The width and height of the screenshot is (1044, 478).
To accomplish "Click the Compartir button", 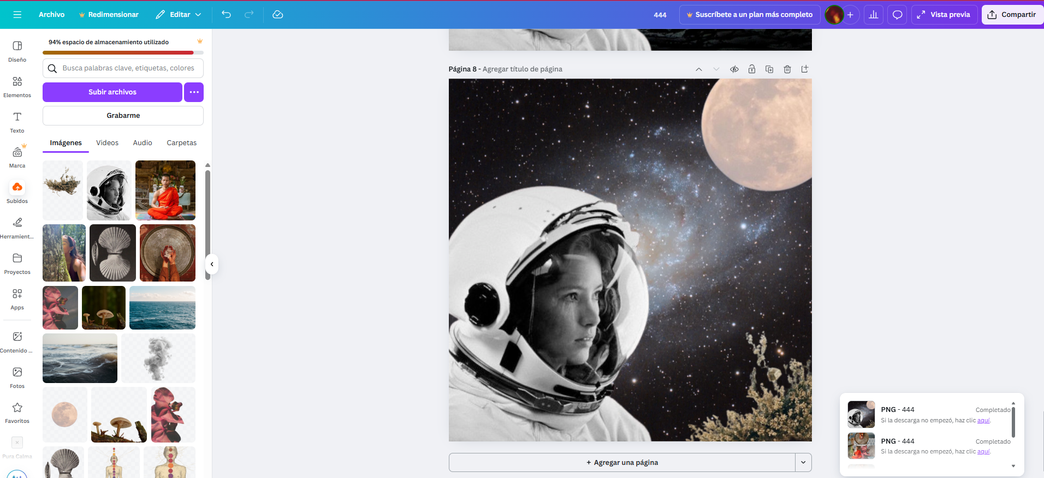I will pyautogui.click(x=1012, y=15).
